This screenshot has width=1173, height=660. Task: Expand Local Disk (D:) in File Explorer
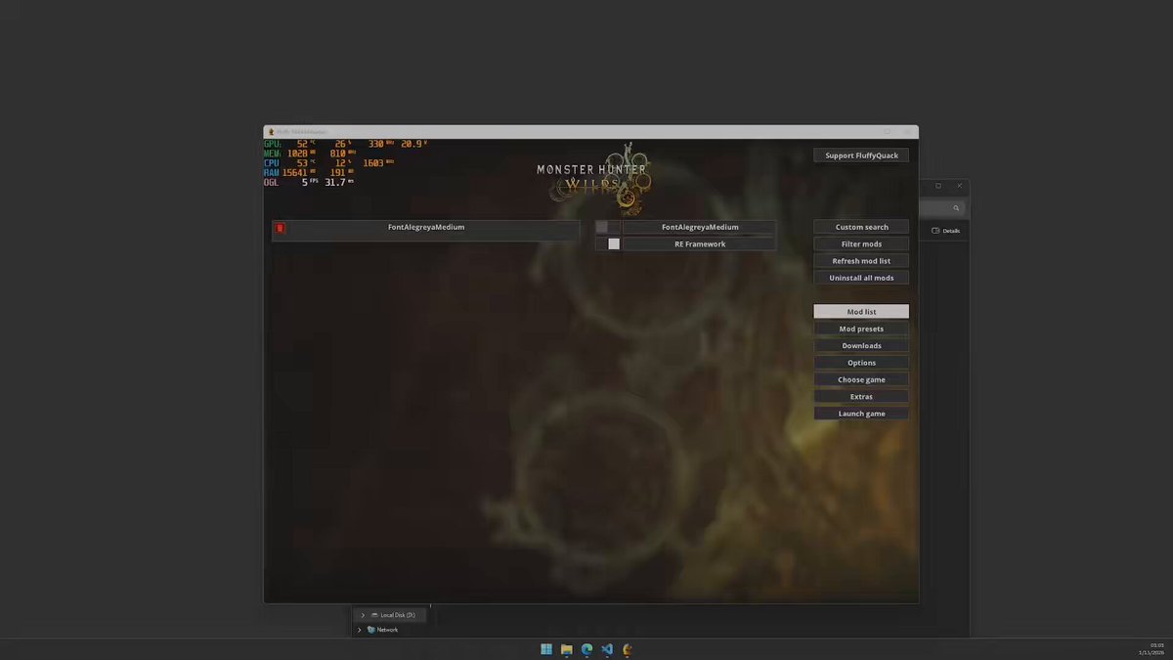[x=362, y=615]
